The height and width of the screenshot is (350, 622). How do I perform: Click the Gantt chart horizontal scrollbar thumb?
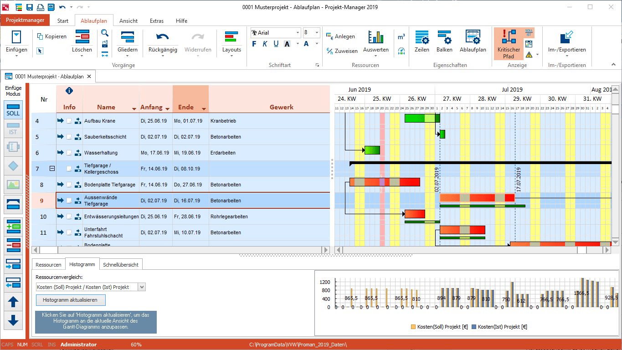(x=582, y=250)
